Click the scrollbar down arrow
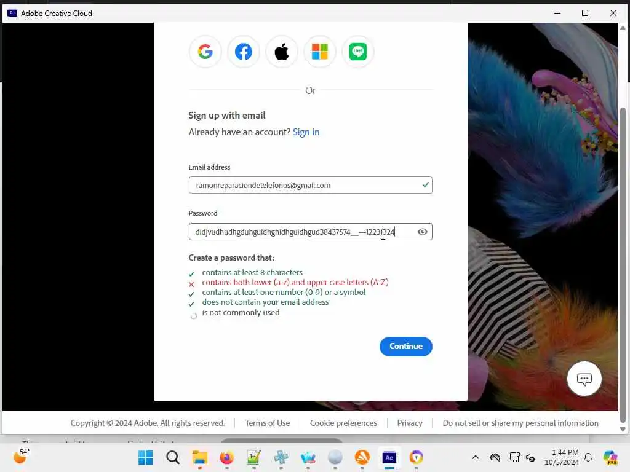The height and width of the screenshot is (472, 630). pos(623,429)
